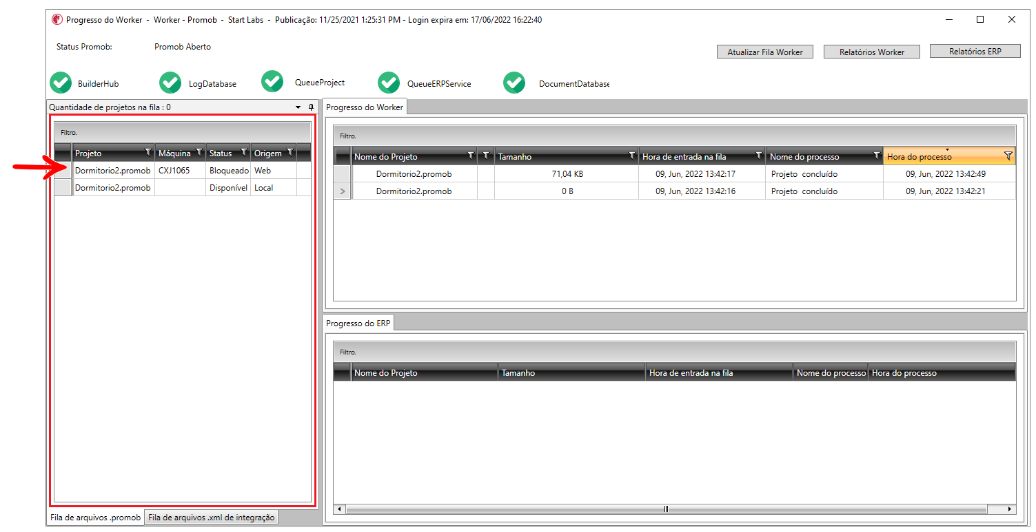This screenshot has width=1036, height=532.
Task: Open the Projeto column filter funnel
Action: pos(148,152)
